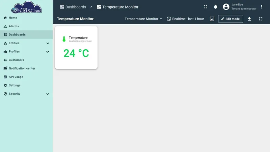
Task: Click the Security sidebar label
Action: 15,94
